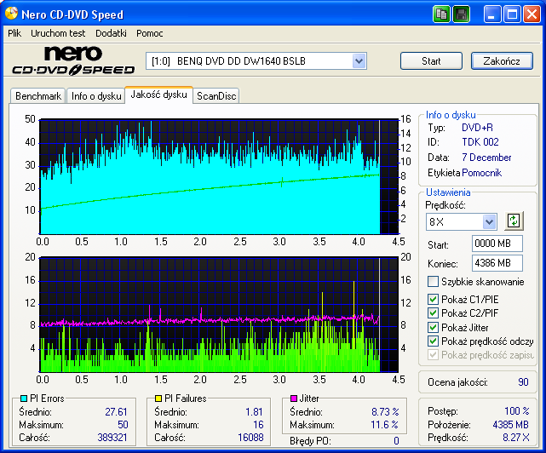Open the Uruchom test menu

pyautogui.click(x=58, y=33)
